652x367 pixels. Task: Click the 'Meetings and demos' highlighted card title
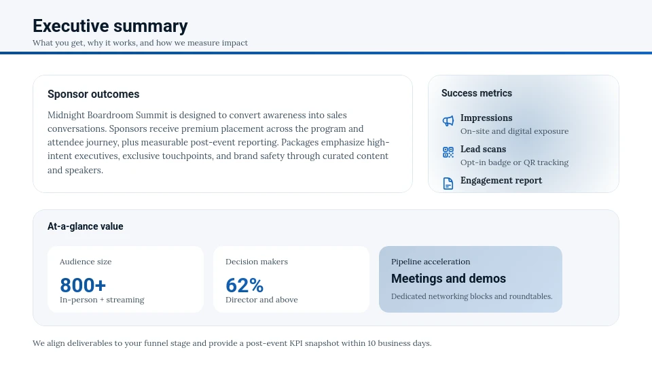(448, 279)
